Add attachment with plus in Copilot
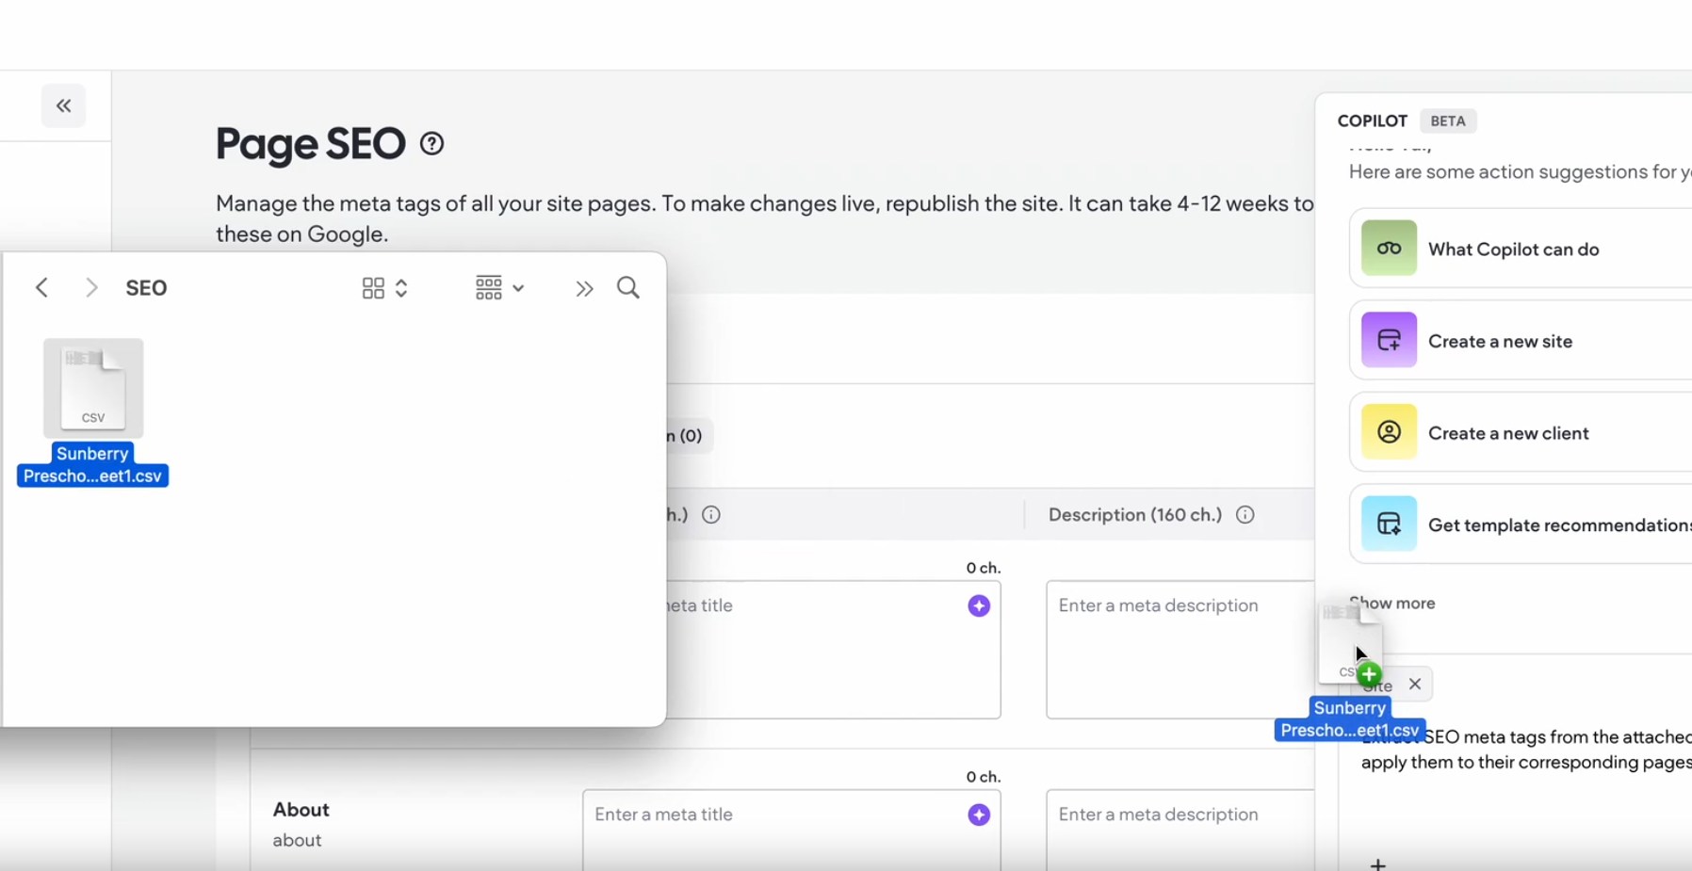Viewport: 1692px width, 871px height. coord(1377,863)
